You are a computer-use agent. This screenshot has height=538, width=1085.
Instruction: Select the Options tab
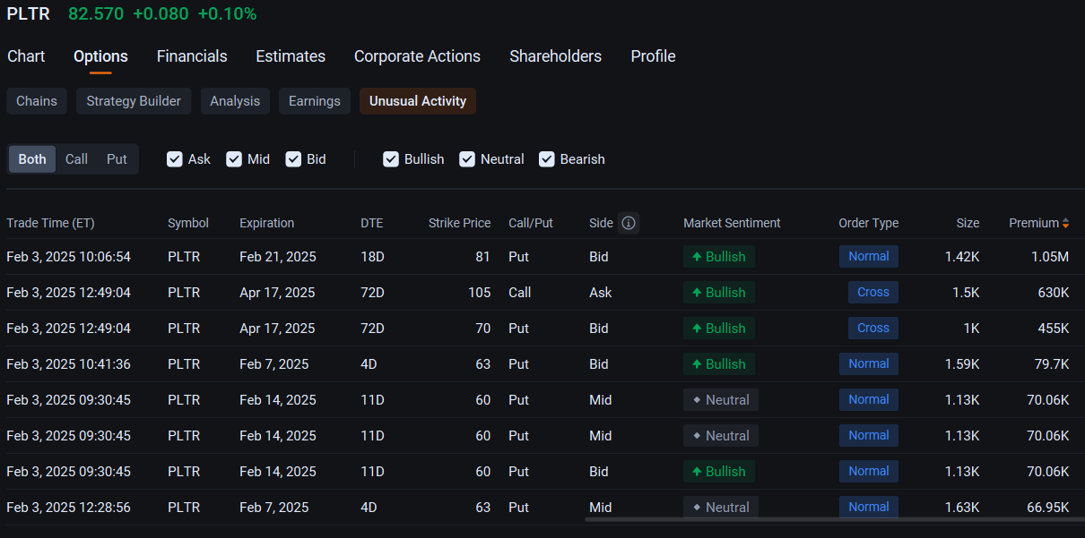tap(100, 56)
